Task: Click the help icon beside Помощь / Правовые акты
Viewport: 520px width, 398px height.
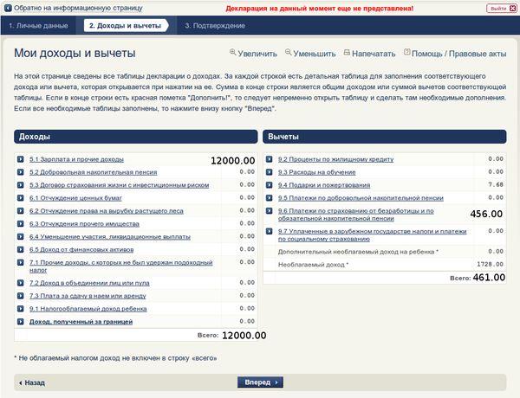Action: (x=407, y=52)
